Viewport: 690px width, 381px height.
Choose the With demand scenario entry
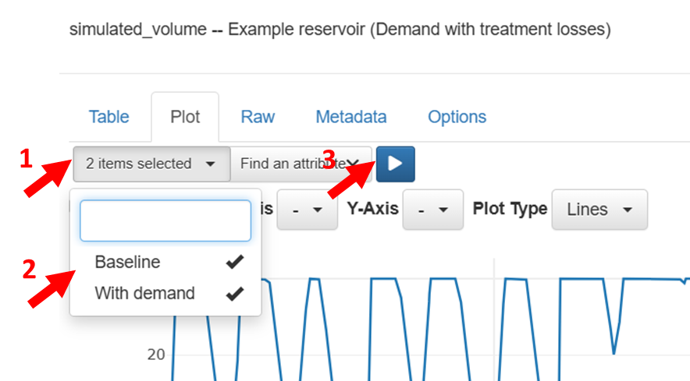pyautogui.click(x=144, y=294)
